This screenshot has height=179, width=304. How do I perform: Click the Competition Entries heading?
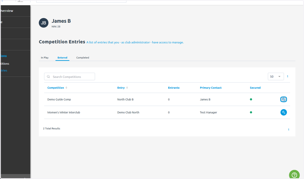62,42
